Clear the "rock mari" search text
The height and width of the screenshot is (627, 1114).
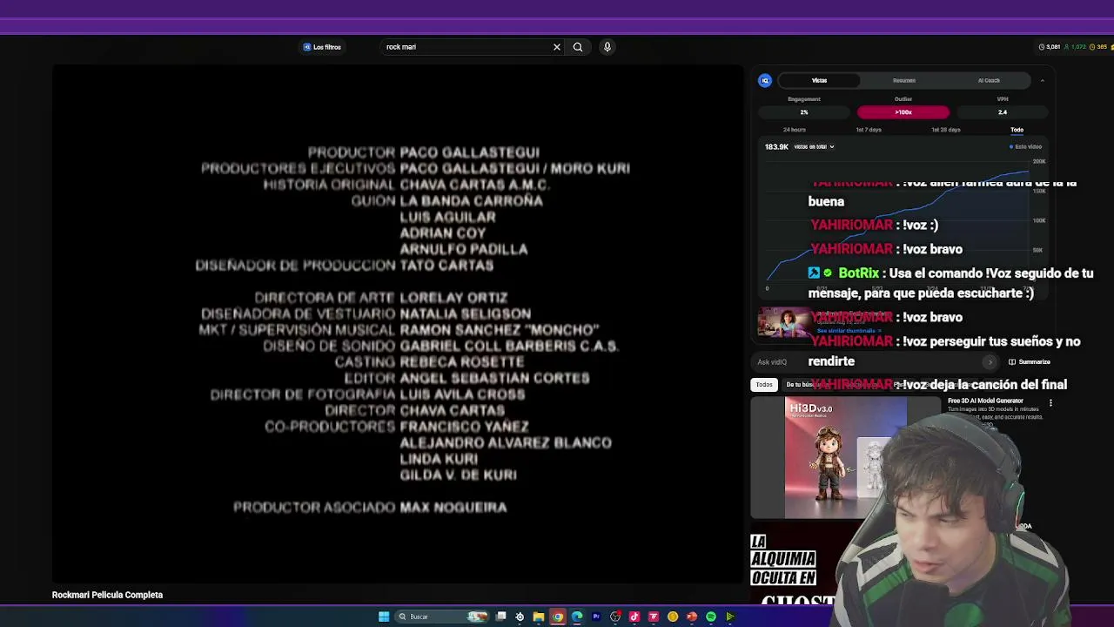[x=557, y=47]
